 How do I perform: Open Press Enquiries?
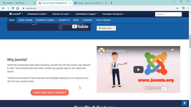[x=104, y=20]
